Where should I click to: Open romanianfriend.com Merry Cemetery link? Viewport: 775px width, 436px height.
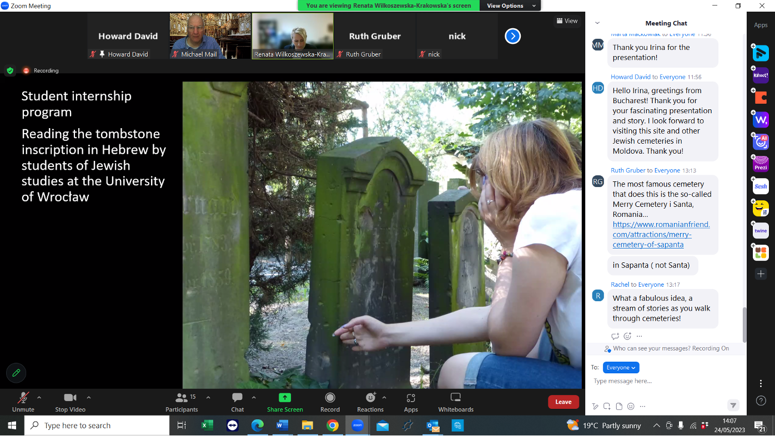[x=661, y=234]
